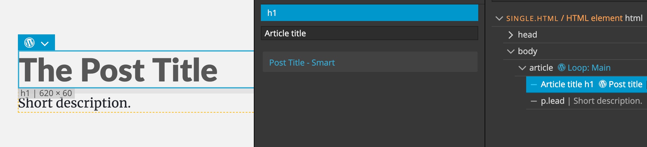The width and height of the screenshot is (647, 147).
Task: Expand the head node in tree
Action: pos(511,35)
